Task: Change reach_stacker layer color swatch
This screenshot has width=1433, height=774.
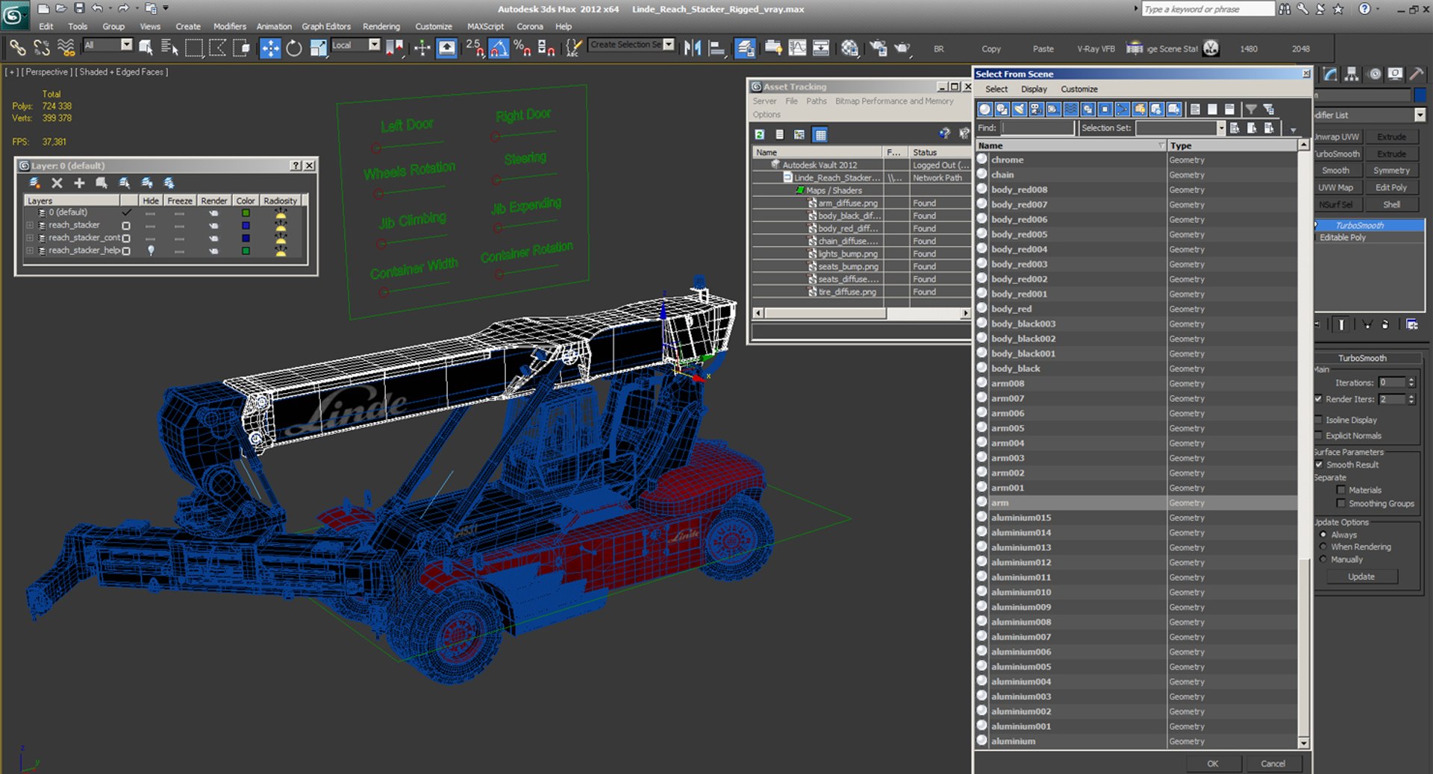Action: pyautogui.click(x=246, y=225)
